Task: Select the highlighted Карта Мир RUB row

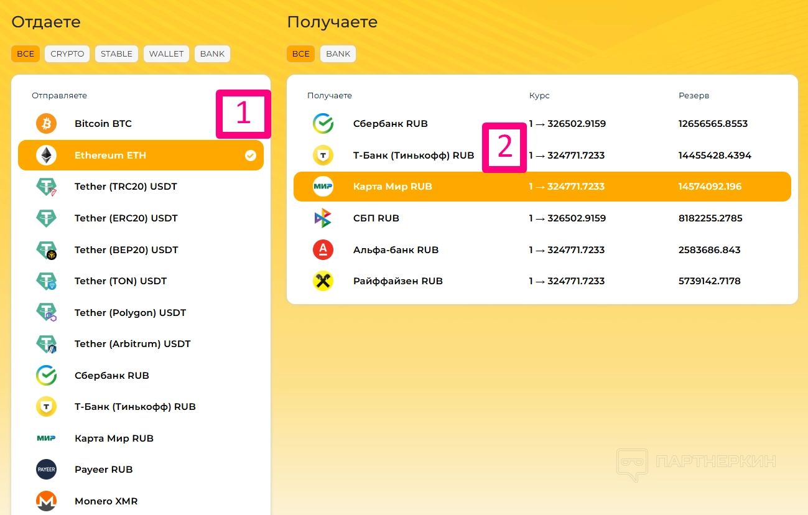Action: [392, 187]
